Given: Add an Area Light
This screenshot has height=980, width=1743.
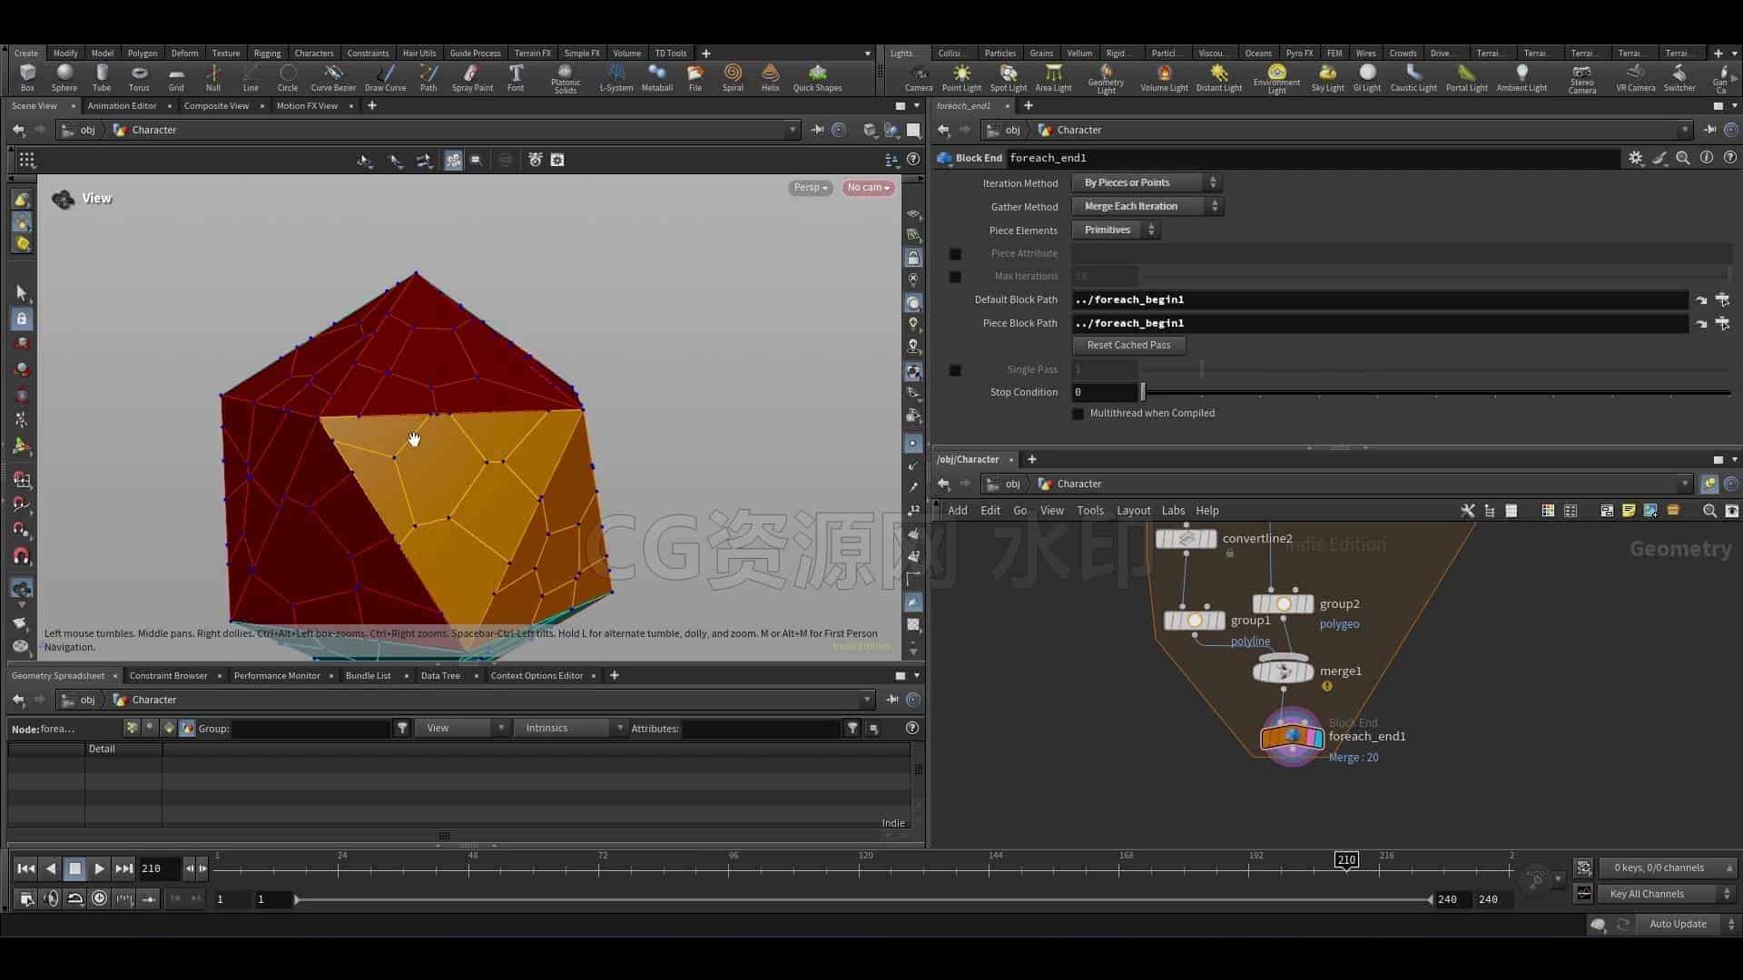Looking at the screenshot, I should click(x=1053, y=78).
